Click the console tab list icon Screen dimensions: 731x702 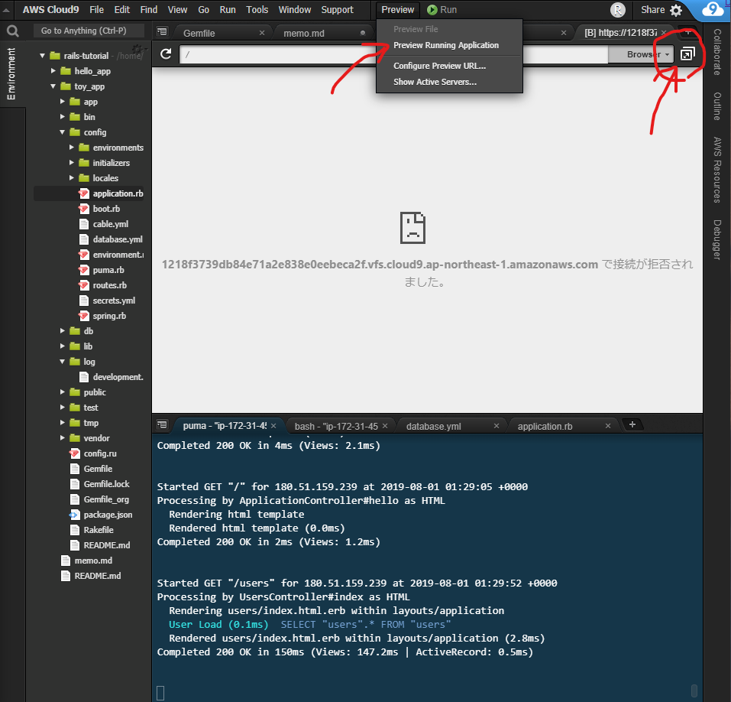161,425
